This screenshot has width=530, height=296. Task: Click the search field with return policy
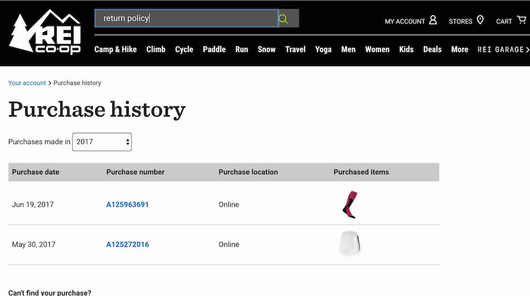185,19
